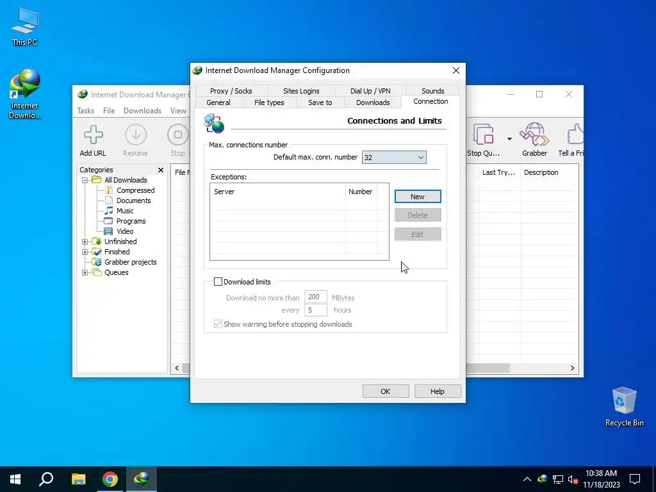The width and height of the screenshot is (656, 492).
Task: Switch to the Sites Logins tab
Action: [x=301, y=91]
